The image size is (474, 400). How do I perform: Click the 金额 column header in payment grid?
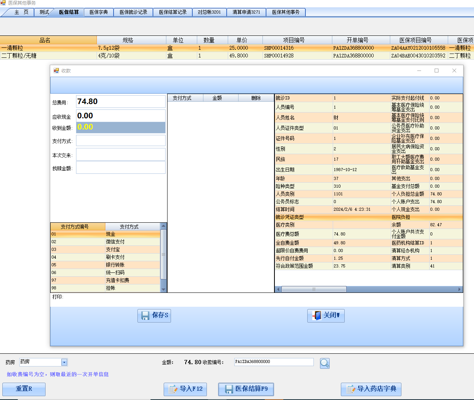click(x=221, y=98)
